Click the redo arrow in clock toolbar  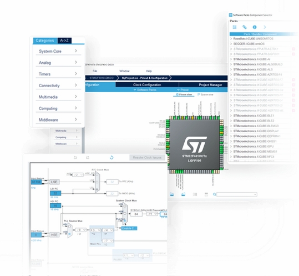coord(88,158)
